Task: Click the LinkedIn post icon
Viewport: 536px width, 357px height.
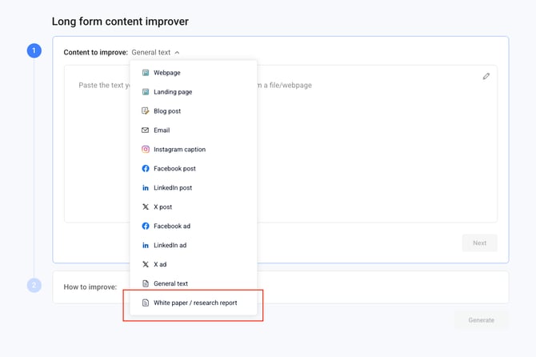Action: point(146,188)
